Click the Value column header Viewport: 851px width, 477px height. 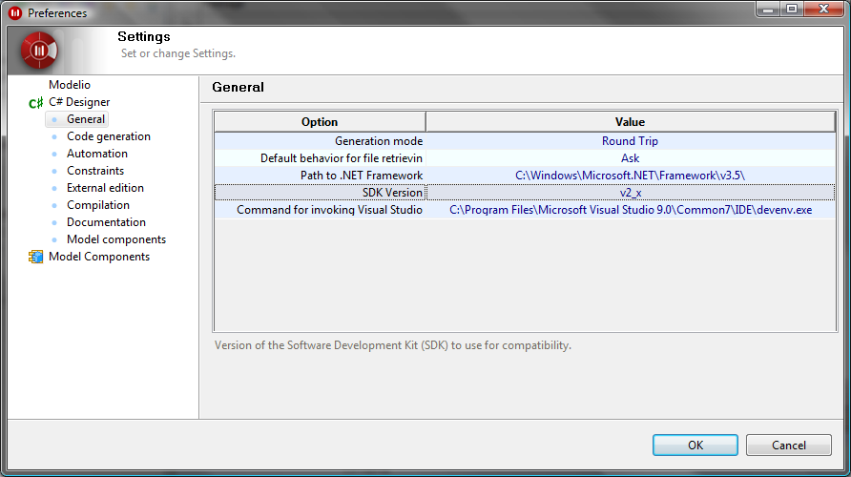coord(630,121)
